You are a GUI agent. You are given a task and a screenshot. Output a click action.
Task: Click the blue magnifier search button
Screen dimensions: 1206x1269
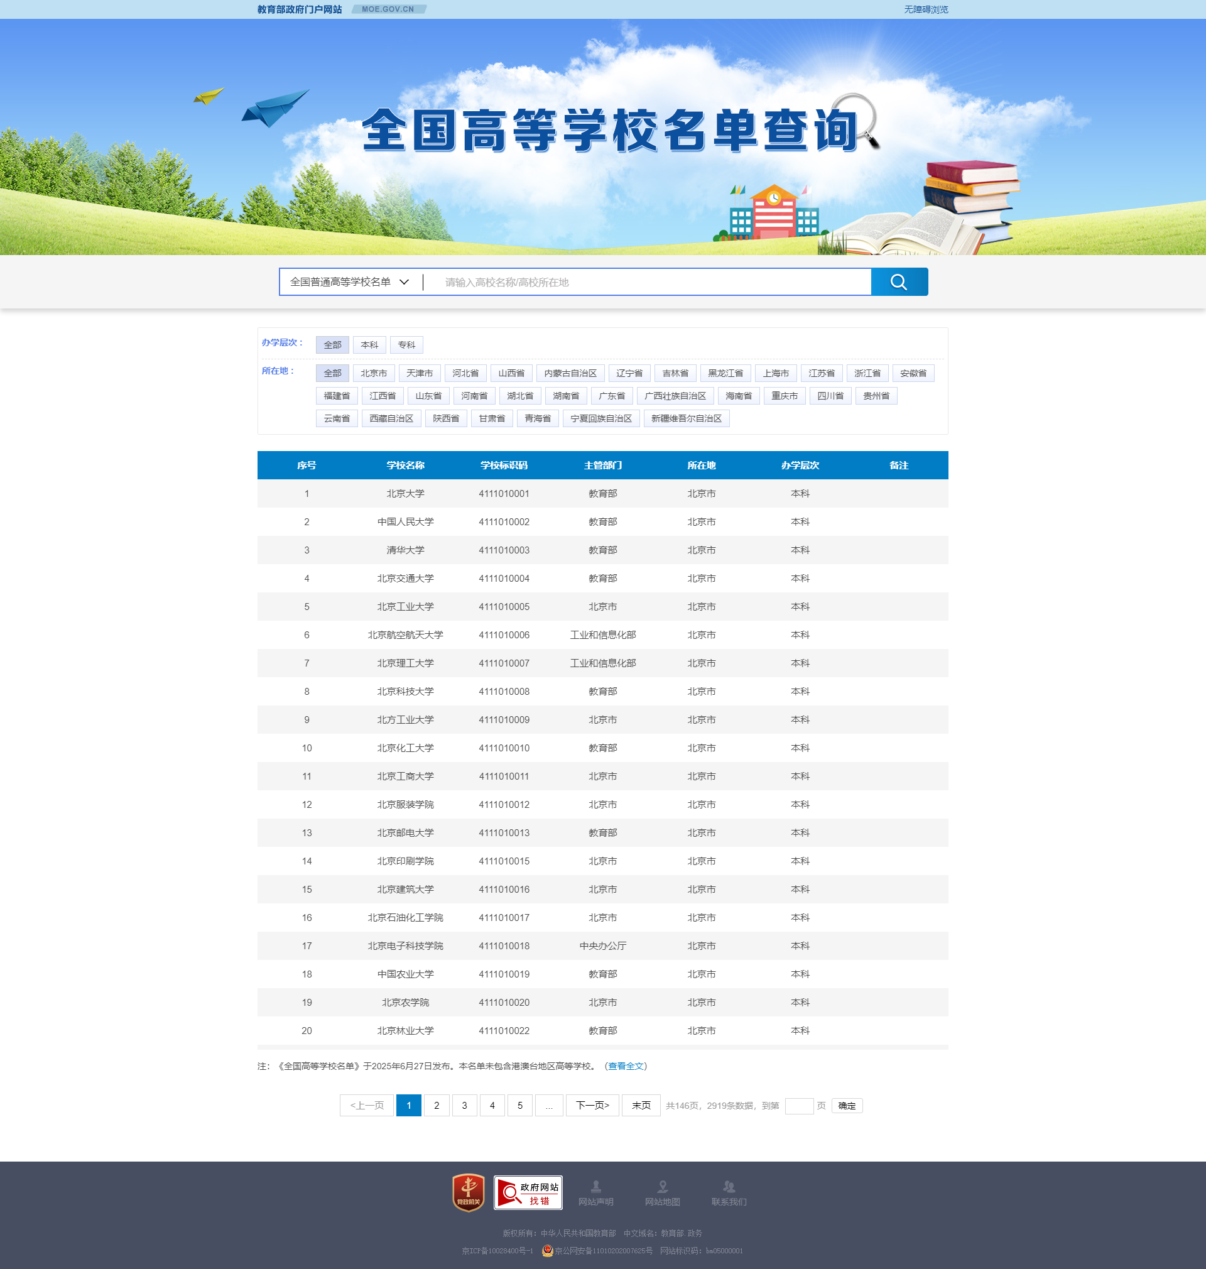click(899, 282)
